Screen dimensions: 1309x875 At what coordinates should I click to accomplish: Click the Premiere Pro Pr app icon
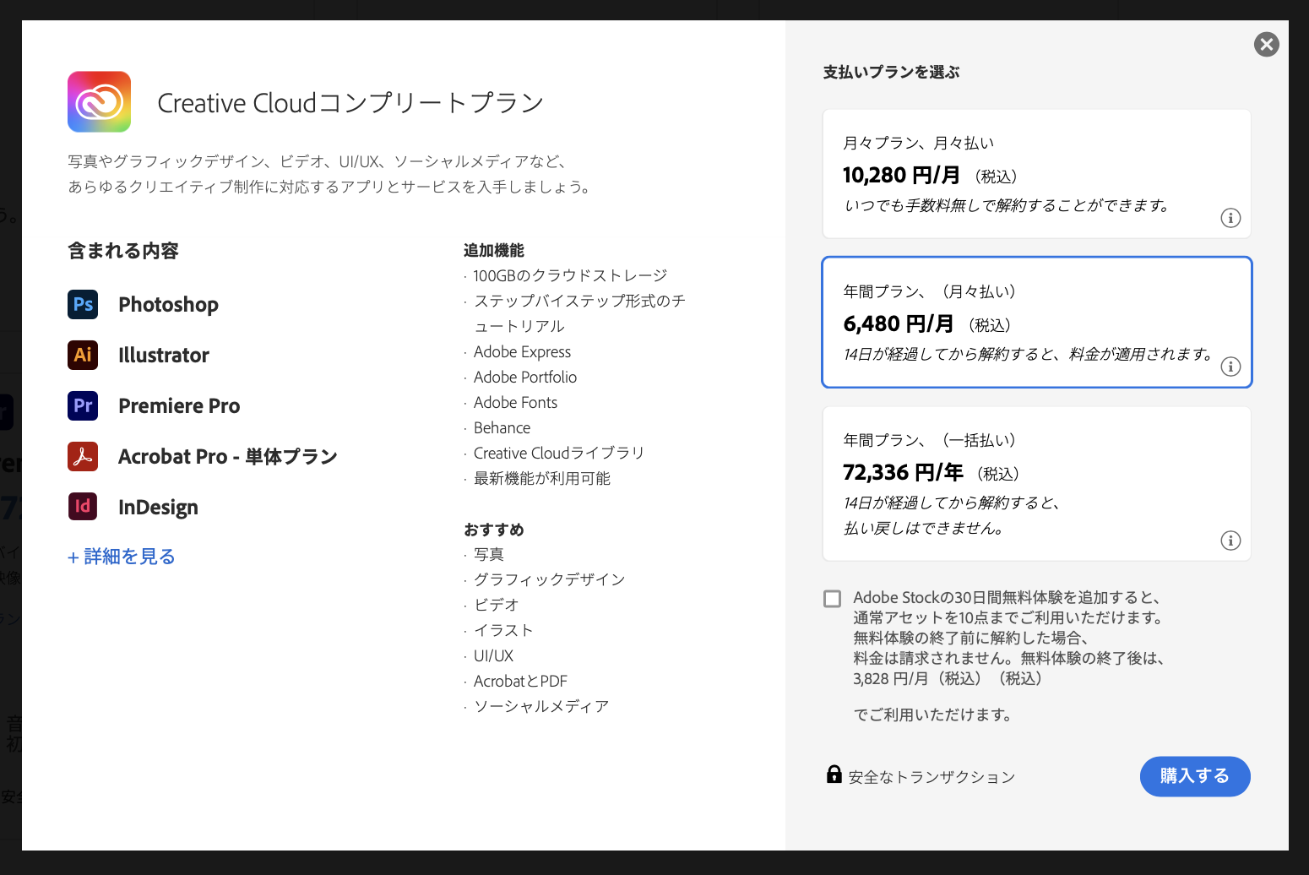[83, 405]
